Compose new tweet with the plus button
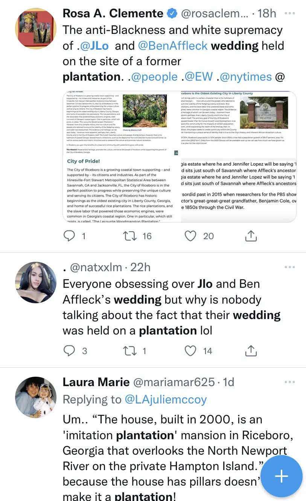Image resolution: width=306 pixels, height=501 pixels. [x=281, y=476]
